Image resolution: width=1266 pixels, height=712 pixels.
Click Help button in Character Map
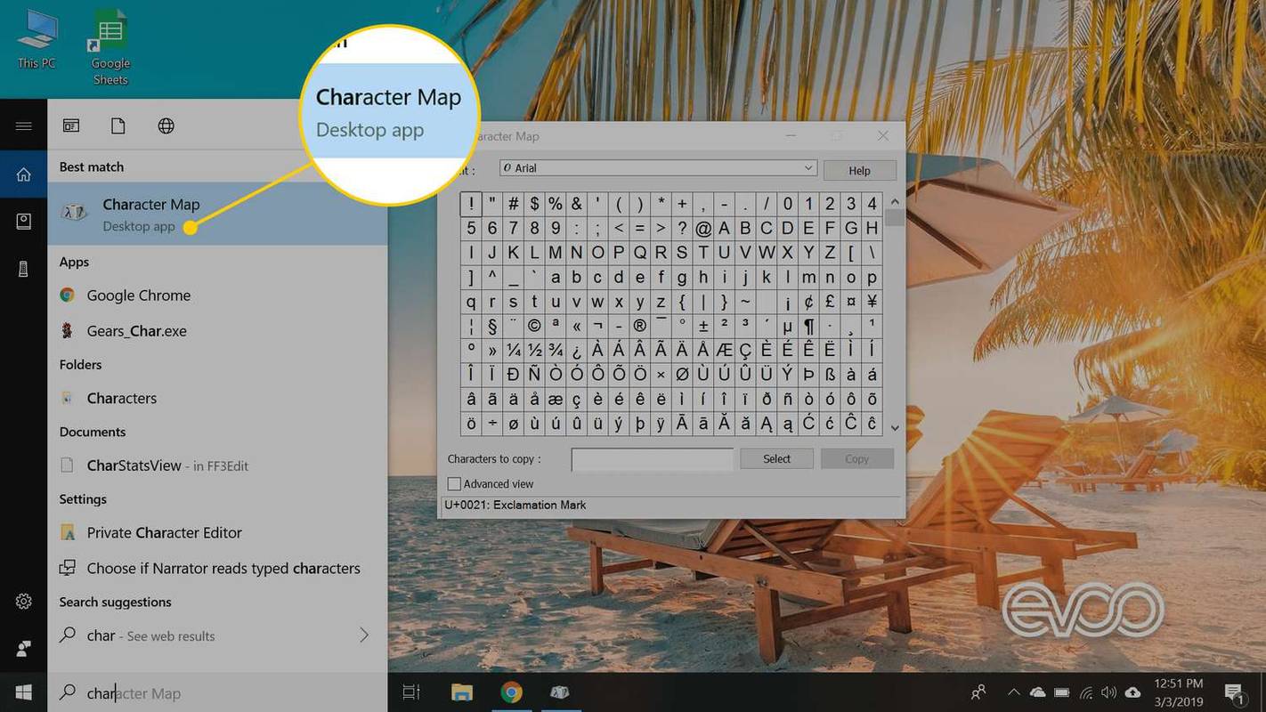[x=859, y=171]
